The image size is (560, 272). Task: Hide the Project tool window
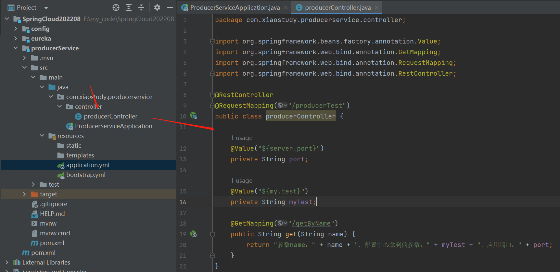[x=170, y=7]
